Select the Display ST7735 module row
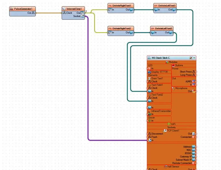The image size is (221, 170). (159, 72)
